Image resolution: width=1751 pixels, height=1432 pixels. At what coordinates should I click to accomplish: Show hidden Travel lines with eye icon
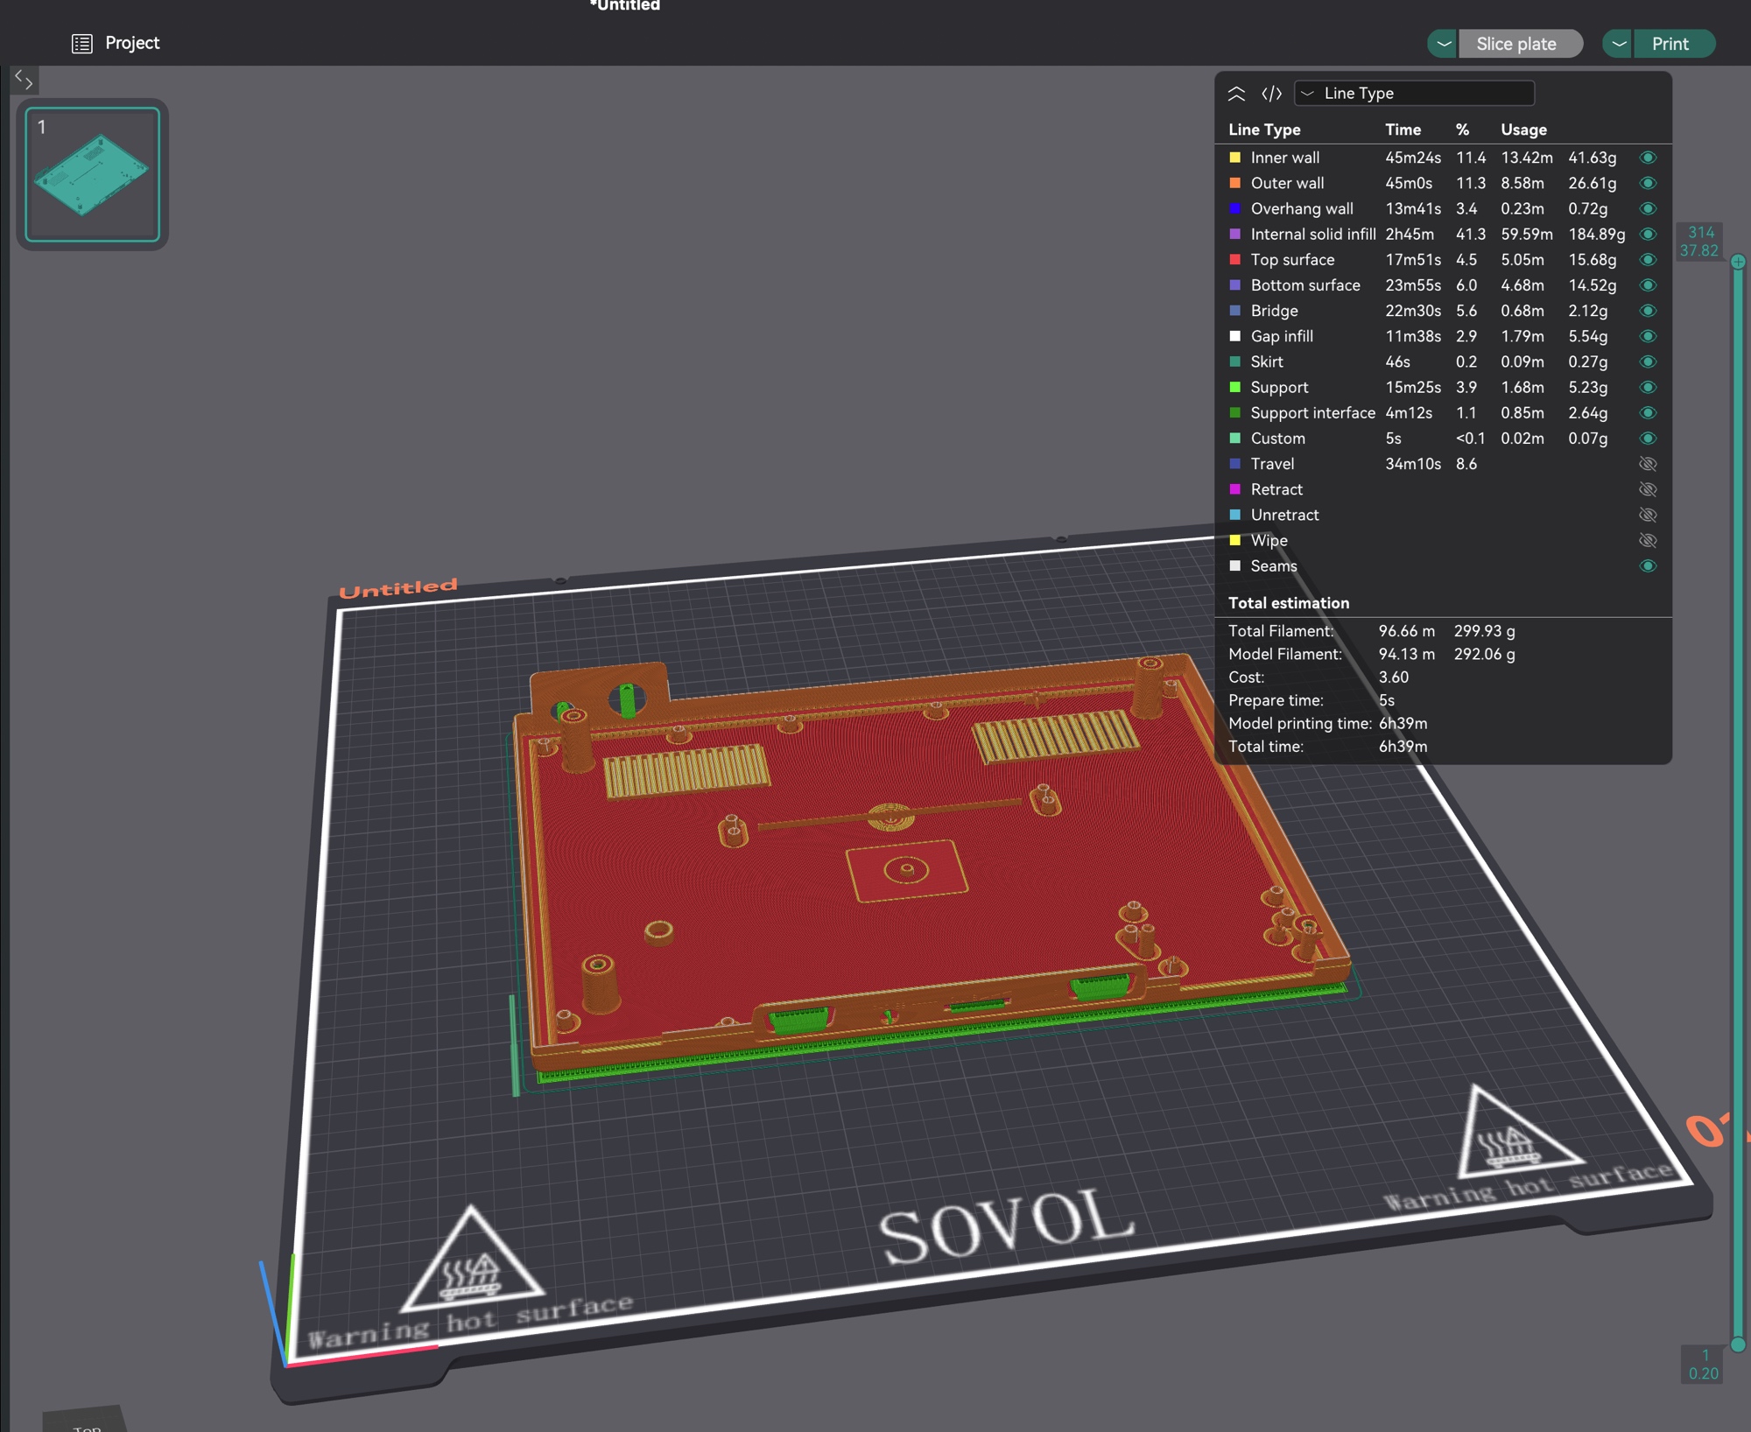[1647, 464]
